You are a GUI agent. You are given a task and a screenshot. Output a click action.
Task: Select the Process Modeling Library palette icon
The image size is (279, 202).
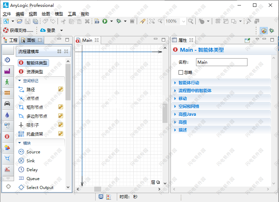7,60
